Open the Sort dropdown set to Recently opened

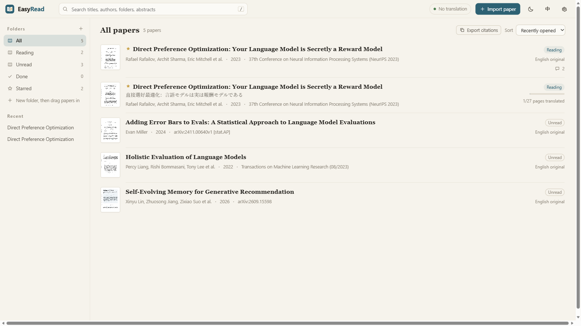(x=541, y=30)
